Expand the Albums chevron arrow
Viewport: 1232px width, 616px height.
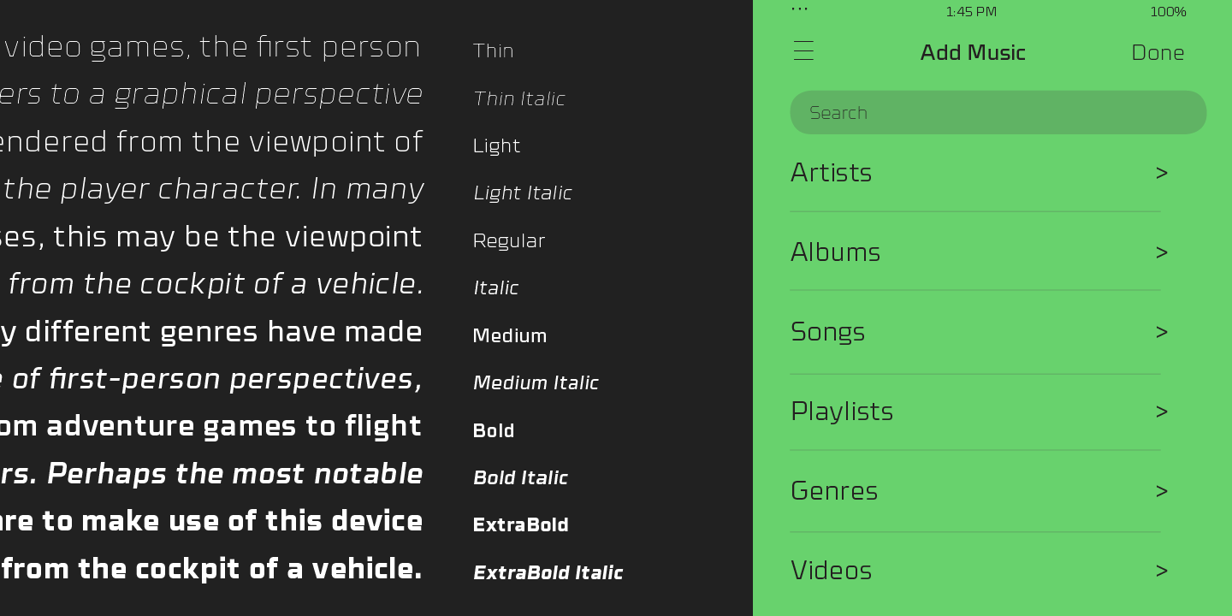pyautogui.click(x=1161, y=252)
